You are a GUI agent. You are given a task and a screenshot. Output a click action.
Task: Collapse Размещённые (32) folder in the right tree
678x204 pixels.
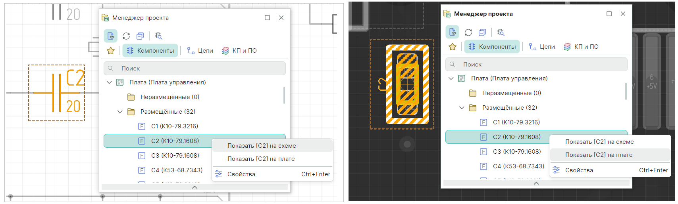[x=462, y=108]
